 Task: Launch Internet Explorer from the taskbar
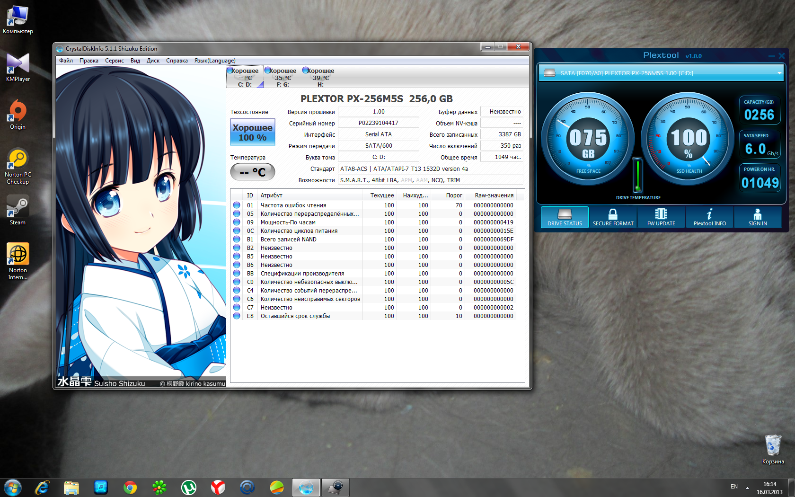42,487
